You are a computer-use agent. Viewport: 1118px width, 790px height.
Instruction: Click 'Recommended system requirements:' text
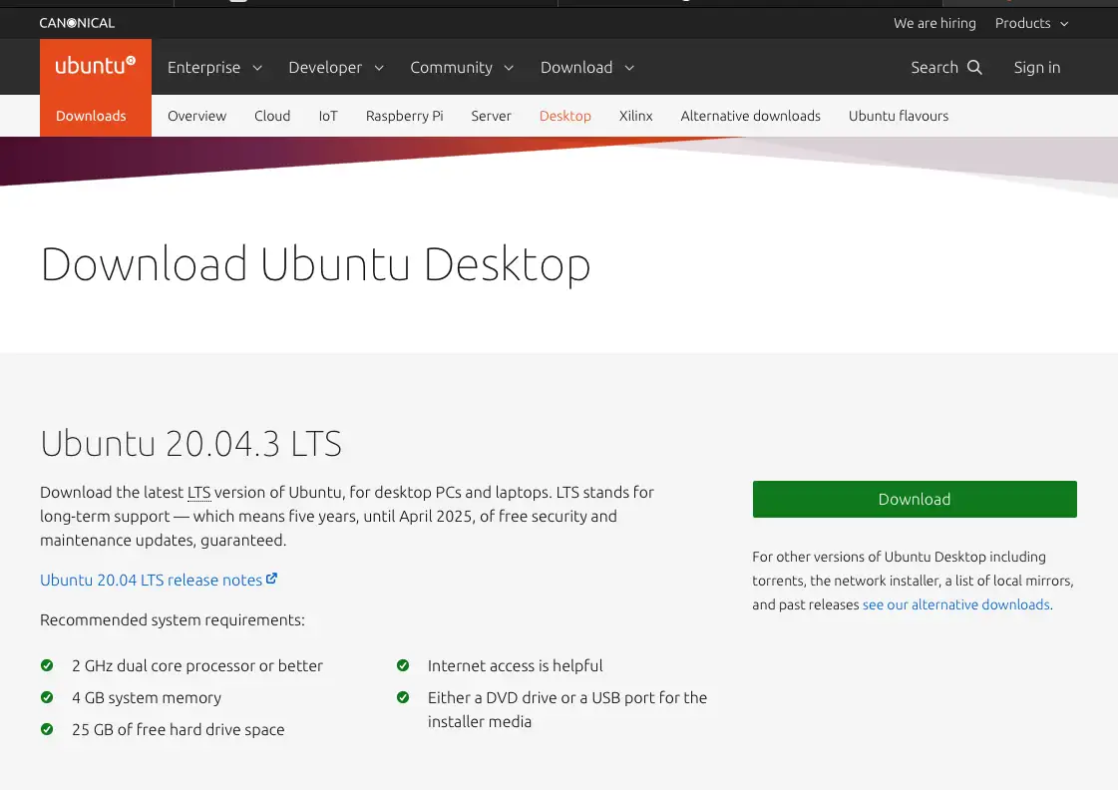(x=172, y=620)
